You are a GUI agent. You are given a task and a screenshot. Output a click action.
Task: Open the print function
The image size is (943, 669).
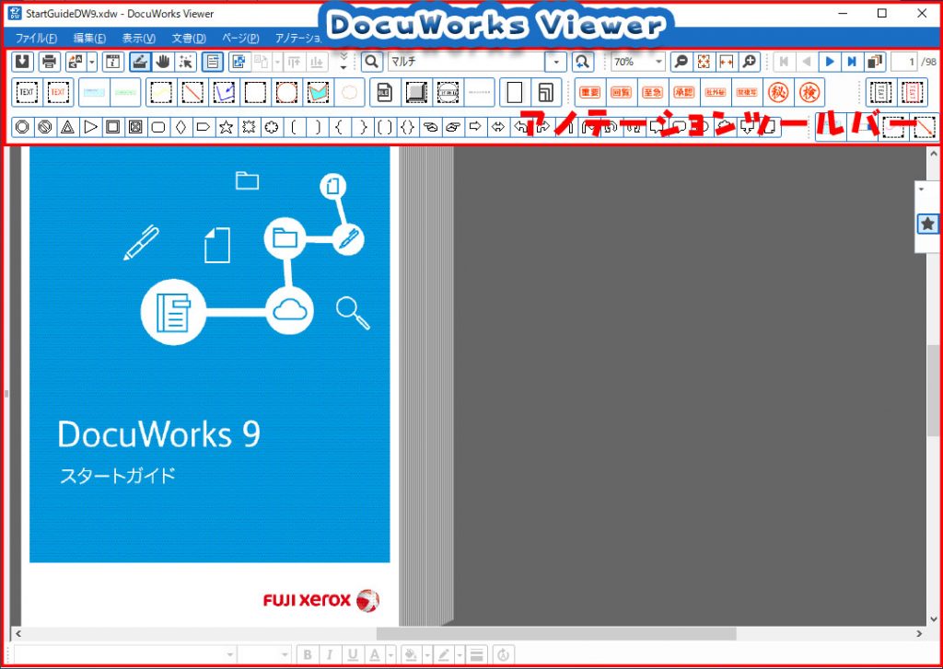click(x=50, y=61)
